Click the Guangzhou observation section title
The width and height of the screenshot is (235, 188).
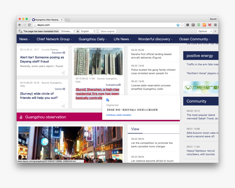pos(46,117)
